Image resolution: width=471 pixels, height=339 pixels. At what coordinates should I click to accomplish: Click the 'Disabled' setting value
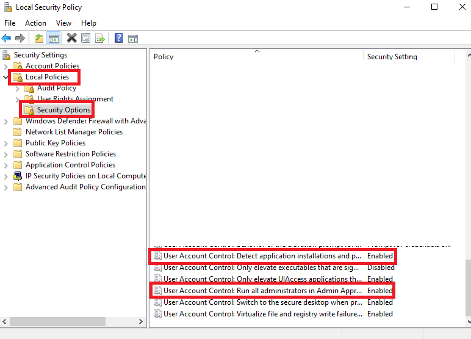coord(381,268)
